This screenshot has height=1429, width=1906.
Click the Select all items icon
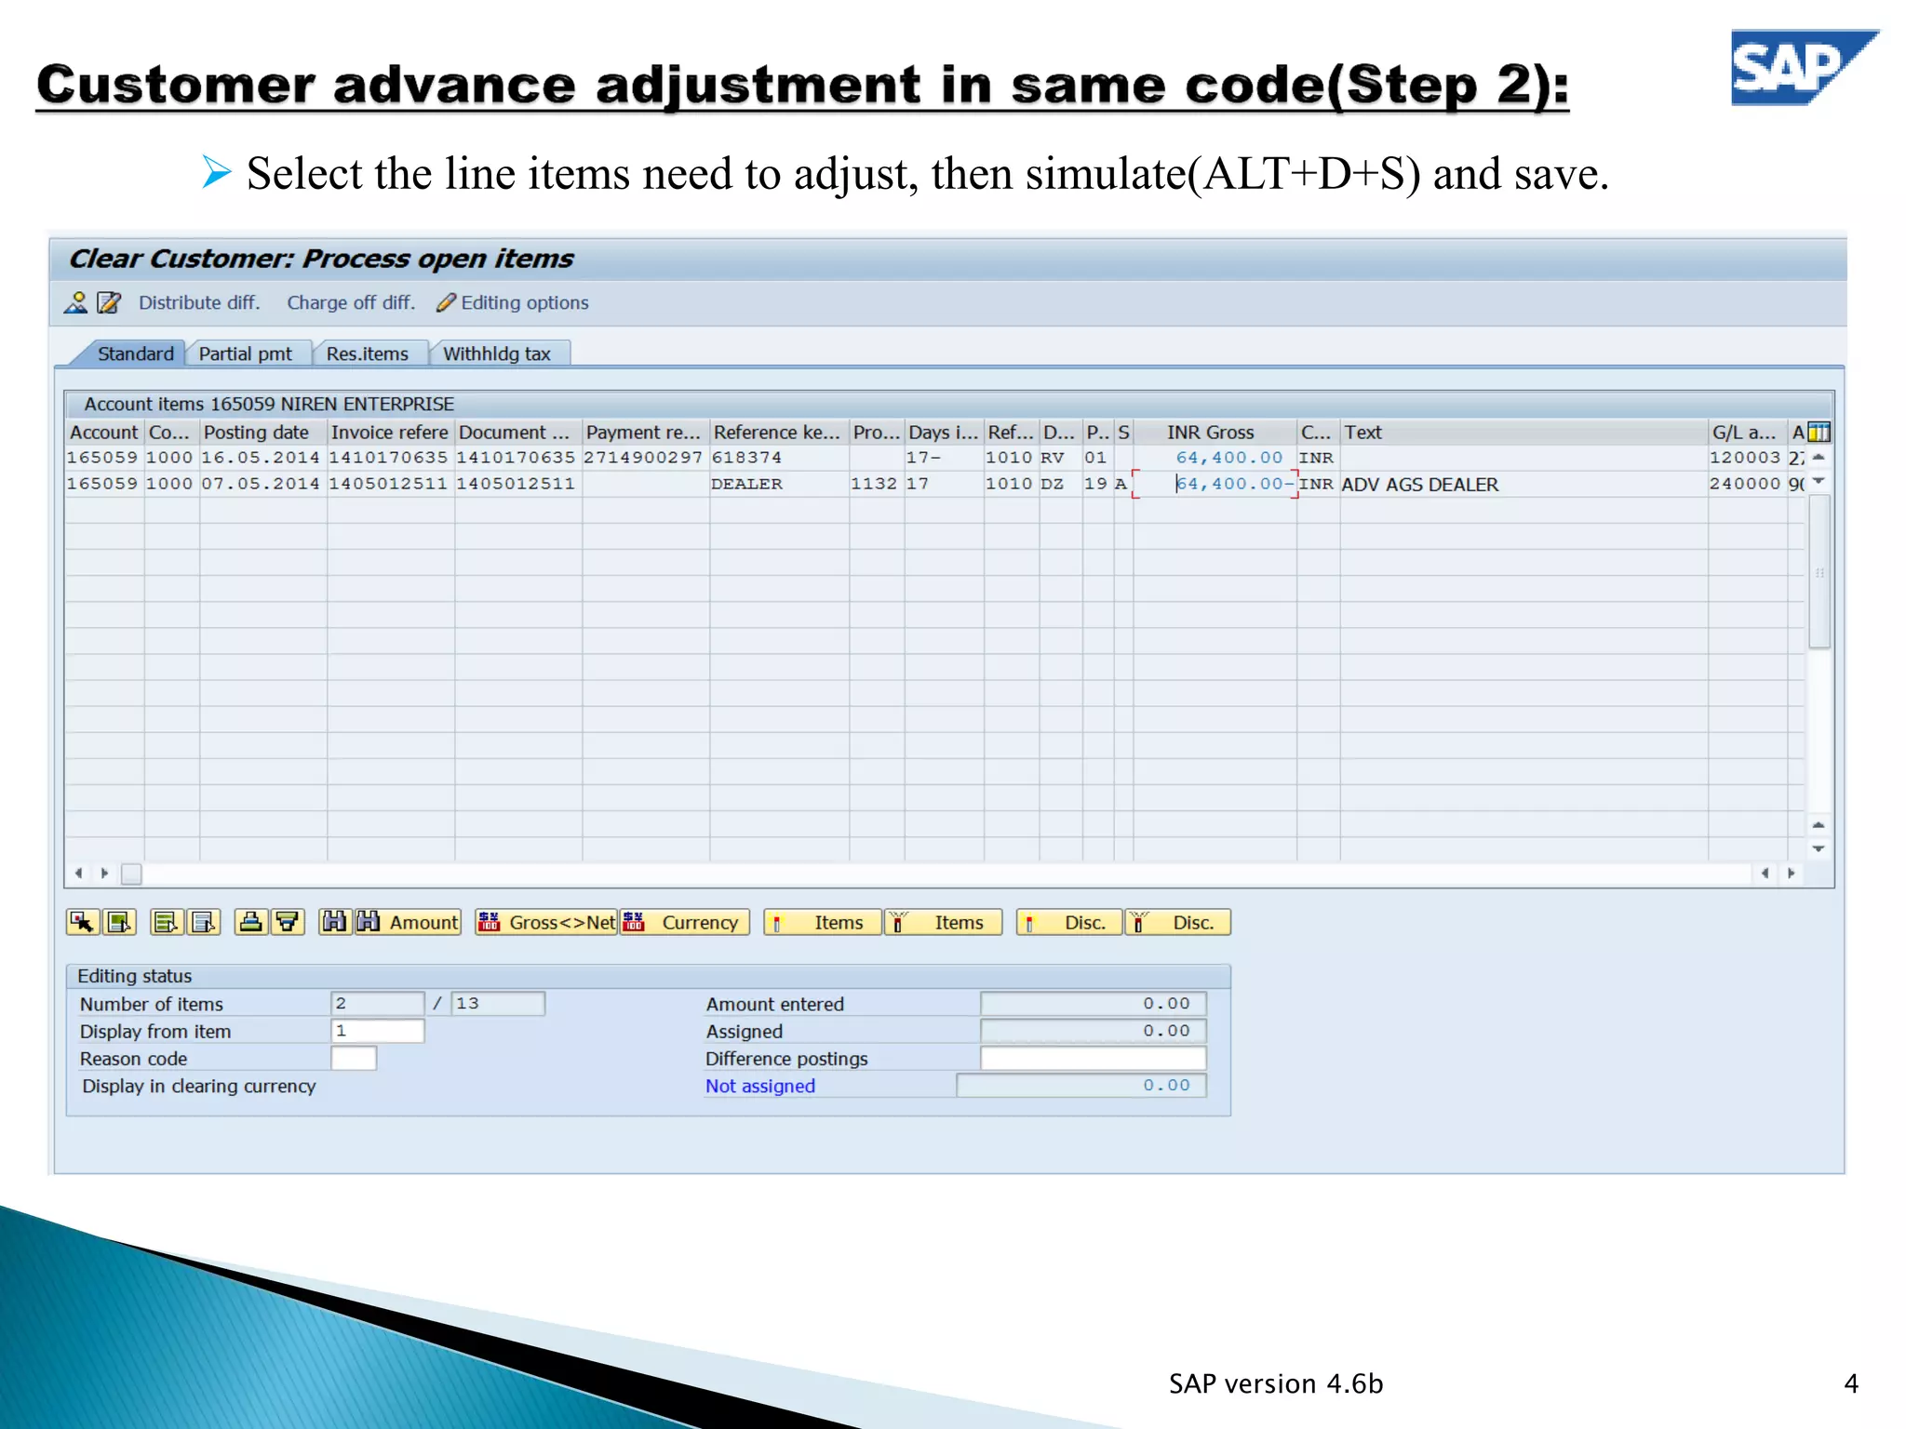[x=119, y=922]
